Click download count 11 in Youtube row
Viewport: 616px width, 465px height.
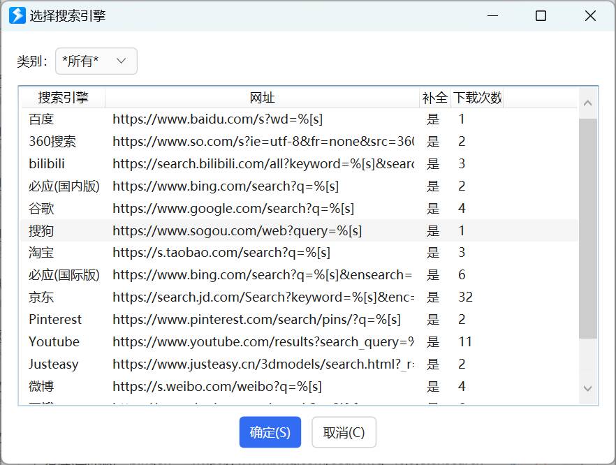point(465,342)
